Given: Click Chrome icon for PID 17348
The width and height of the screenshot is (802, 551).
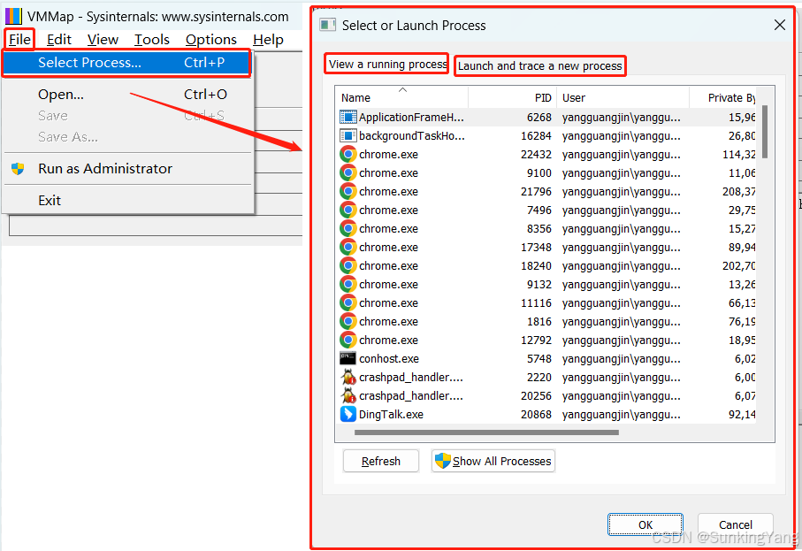Looking at the screenshot, I should coord(348,247).
